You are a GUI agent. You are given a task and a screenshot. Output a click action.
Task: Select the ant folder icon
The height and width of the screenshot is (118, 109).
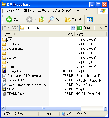[4, 40]
